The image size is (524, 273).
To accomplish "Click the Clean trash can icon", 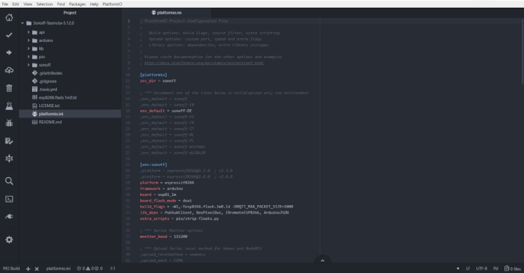I will [9, 88].
